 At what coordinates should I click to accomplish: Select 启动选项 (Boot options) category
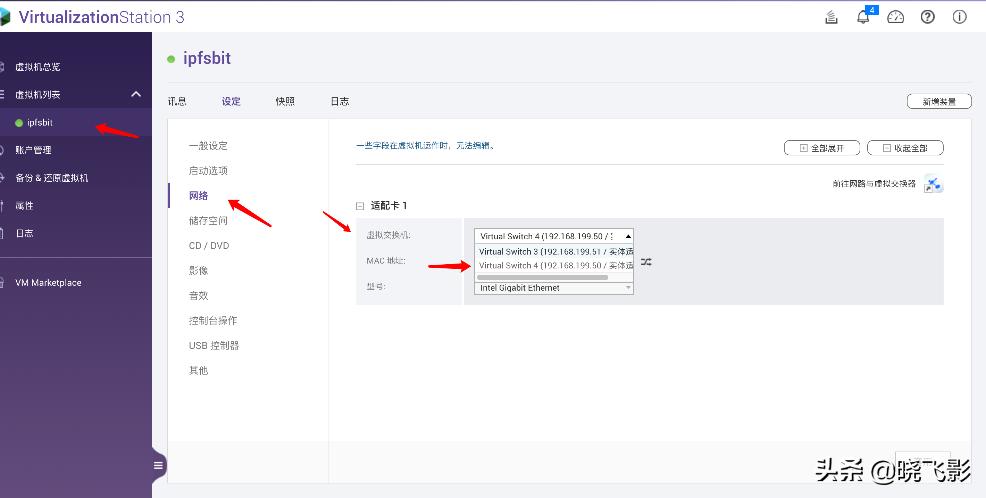point(208,171)
